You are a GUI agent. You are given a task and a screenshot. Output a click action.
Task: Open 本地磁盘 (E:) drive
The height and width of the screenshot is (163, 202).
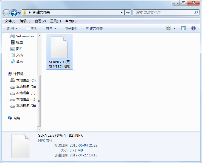tap(23, 93)
